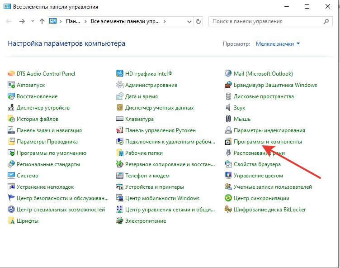Click Все элементы панели упр... breadcrumb
The image size is (340, 268).
[125, 21]
